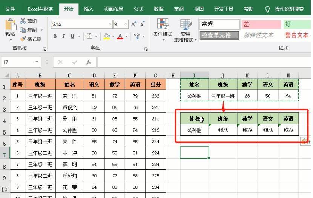The height and width of the screenshot is (198, 313).
Task: Apply yellow fill color bucket
Action: tap(107, 36)
